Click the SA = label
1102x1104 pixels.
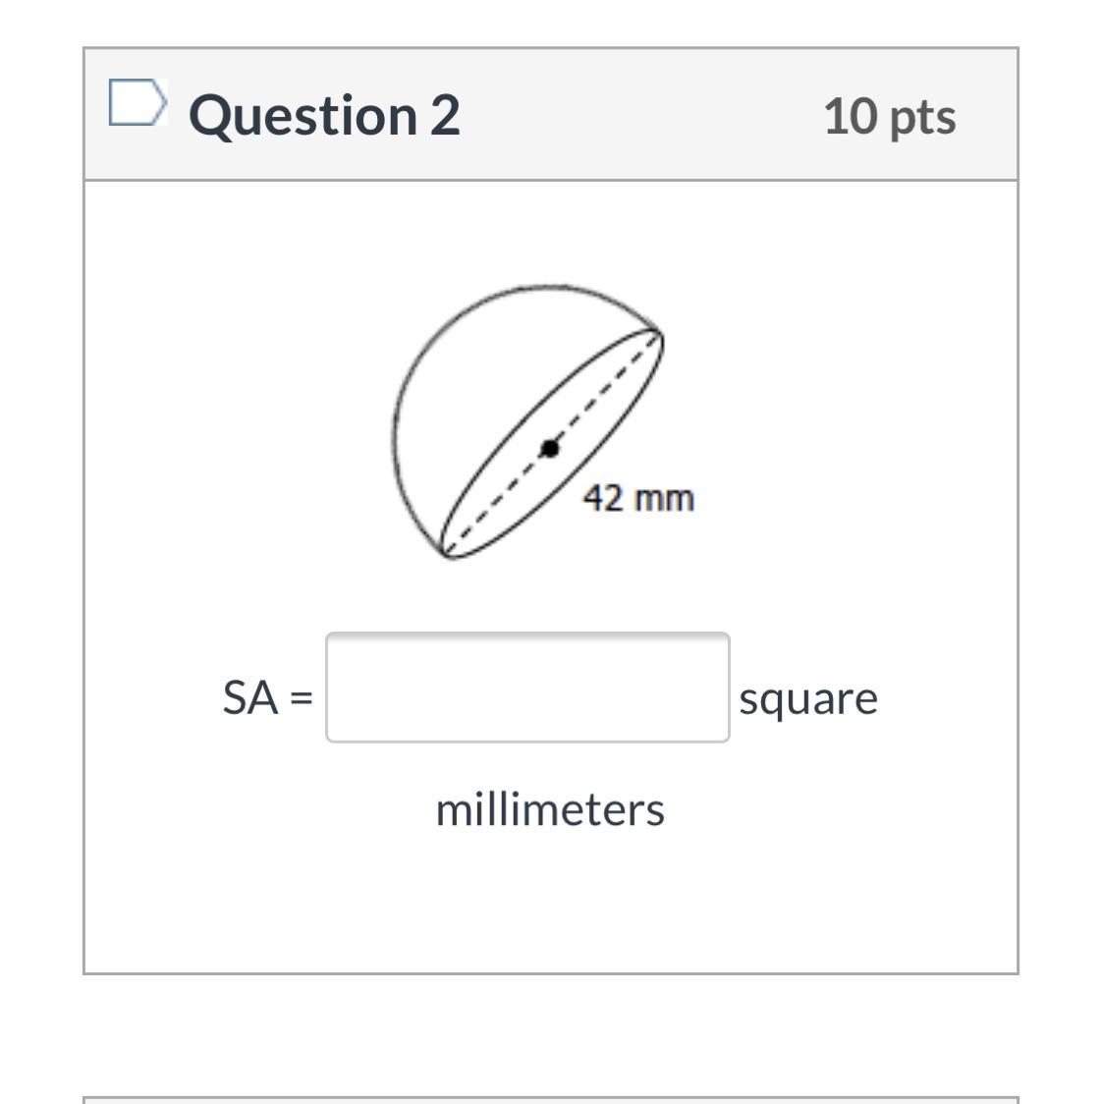[267, 697]
